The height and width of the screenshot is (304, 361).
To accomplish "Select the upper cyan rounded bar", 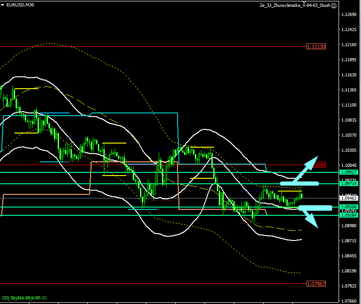I will point(299,183).
